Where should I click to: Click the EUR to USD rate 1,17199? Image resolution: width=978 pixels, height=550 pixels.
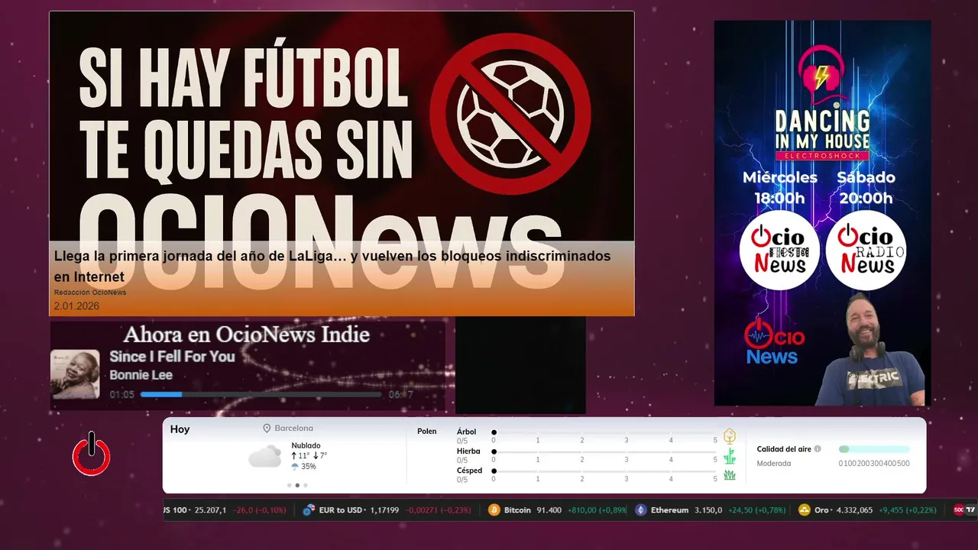coord(384,510)
